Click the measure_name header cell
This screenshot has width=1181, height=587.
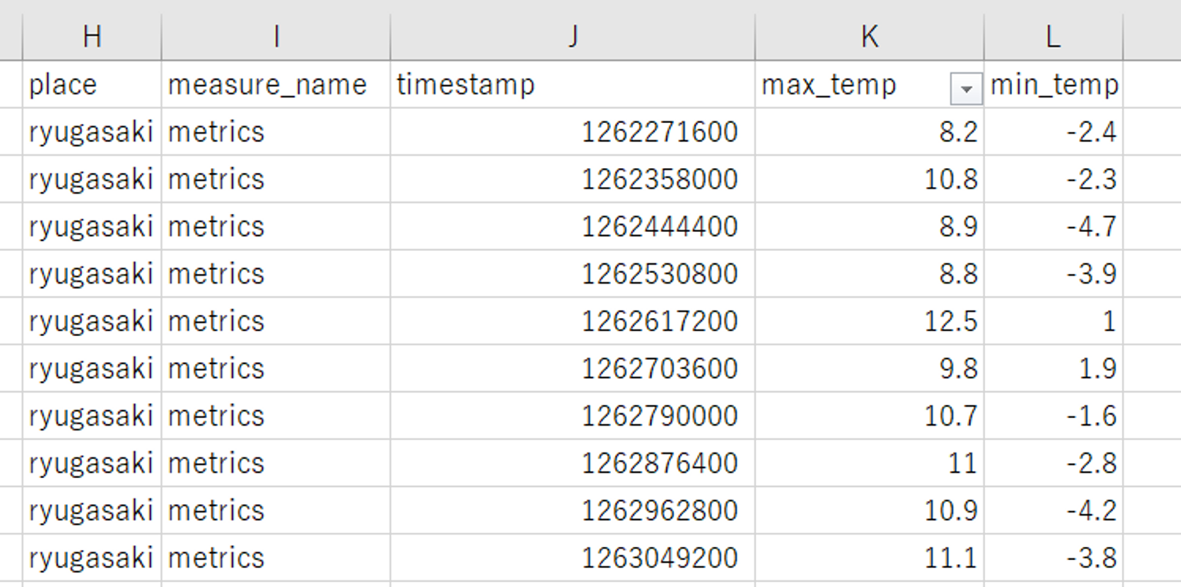(276, 84)
